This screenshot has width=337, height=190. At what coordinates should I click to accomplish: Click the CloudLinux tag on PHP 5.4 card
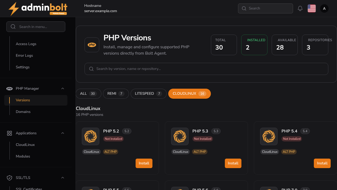[270, 152]
